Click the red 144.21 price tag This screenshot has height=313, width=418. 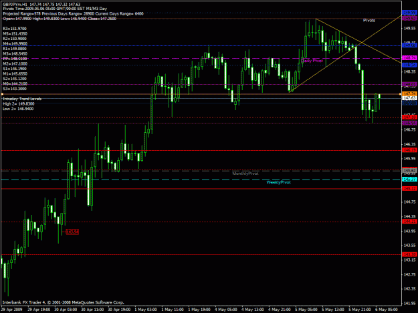tap(409, 222)
